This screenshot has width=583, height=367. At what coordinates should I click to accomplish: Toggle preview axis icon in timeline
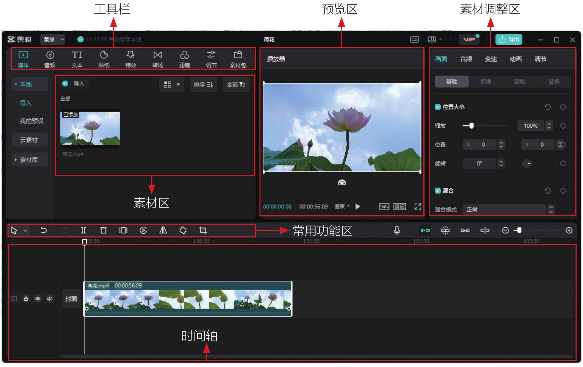point(485,230)
